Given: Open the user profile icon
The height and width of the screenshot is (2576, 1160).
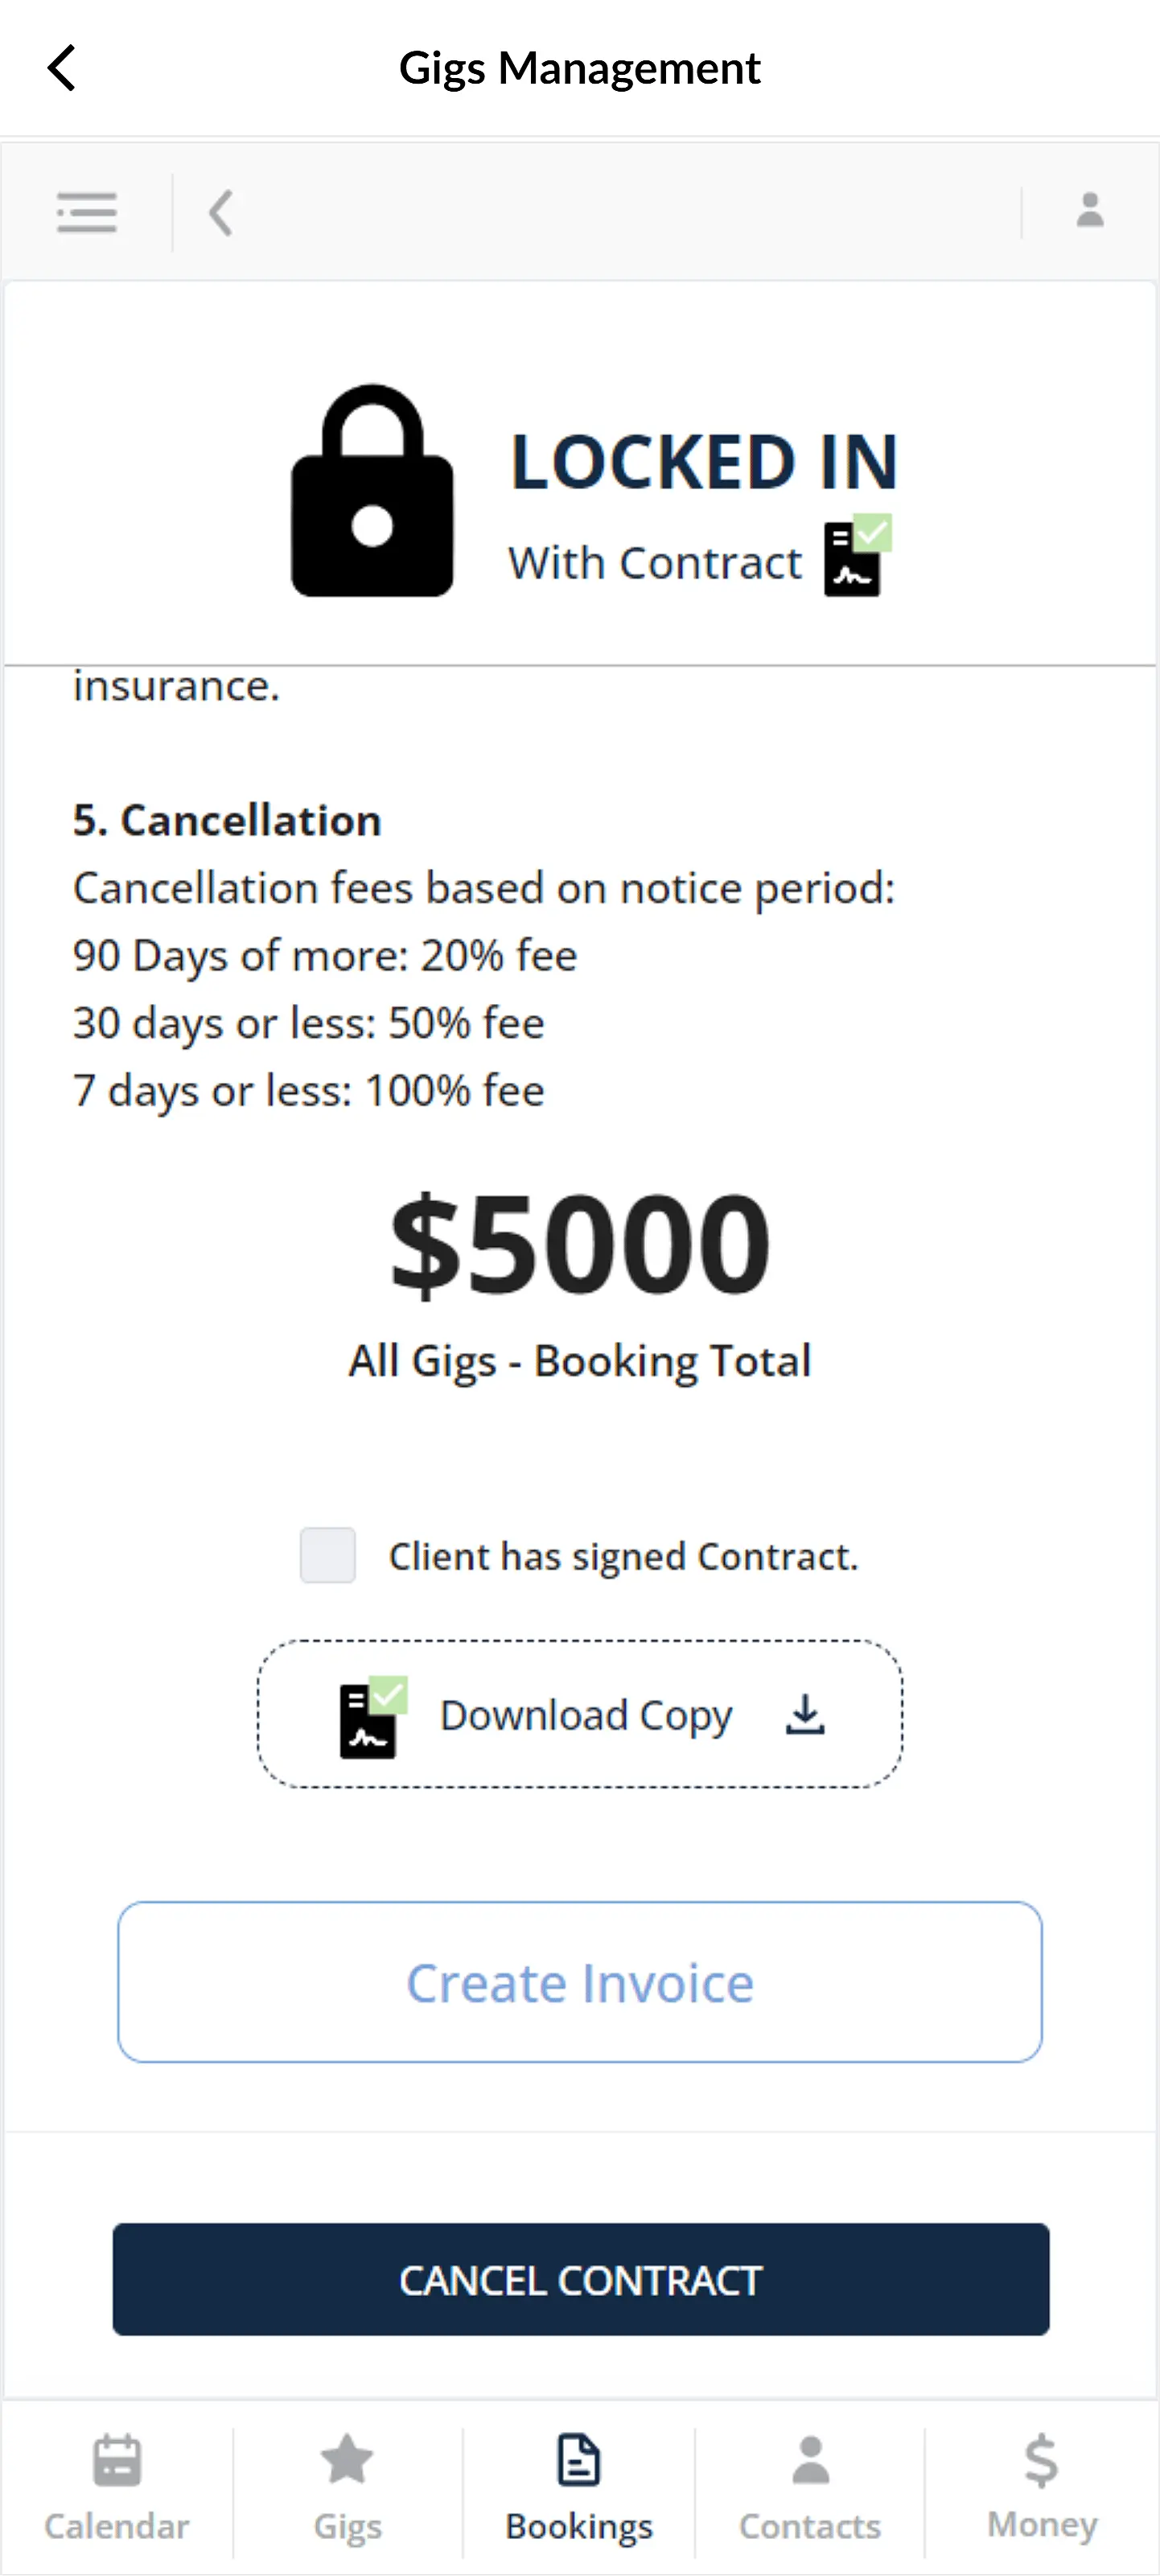Looking at the screenshot, I should [x=1089, y=212].
